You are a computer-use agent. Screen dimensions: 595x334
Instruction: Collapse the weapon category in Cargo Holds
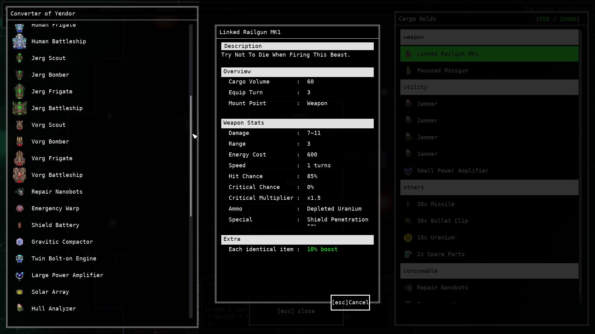[x=489, y=37]
